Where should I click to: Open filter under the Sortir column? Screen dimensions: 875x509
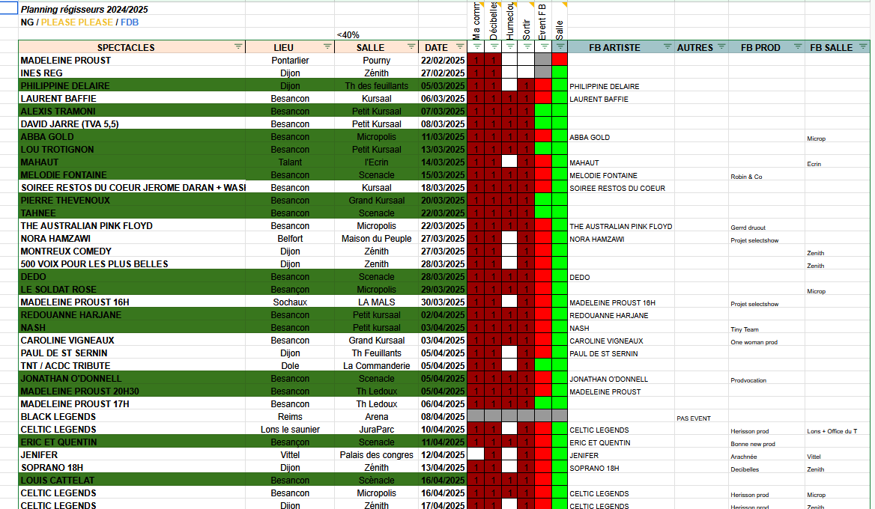coord(527,47)
